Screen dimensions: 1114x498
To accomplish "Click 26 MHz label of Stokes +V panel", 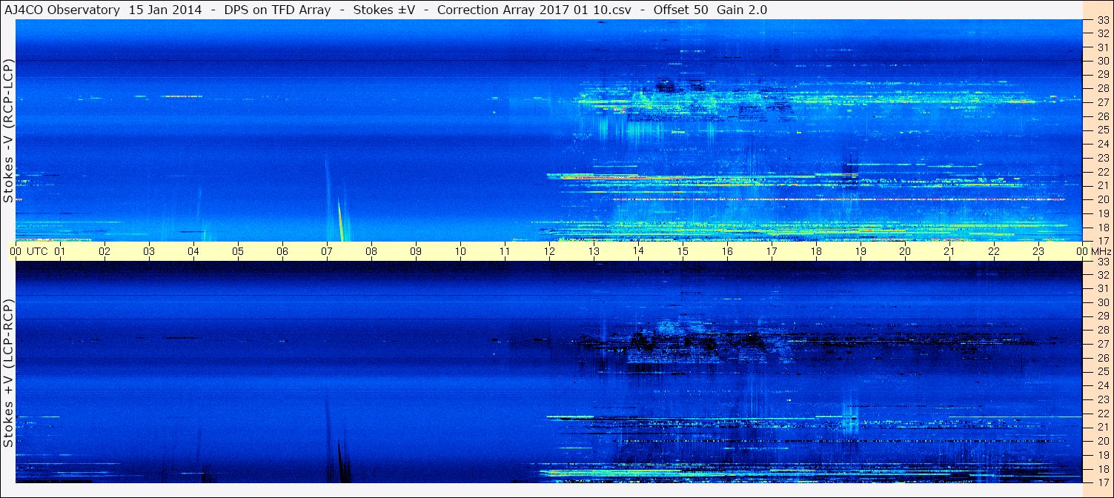I will 1103,357.
